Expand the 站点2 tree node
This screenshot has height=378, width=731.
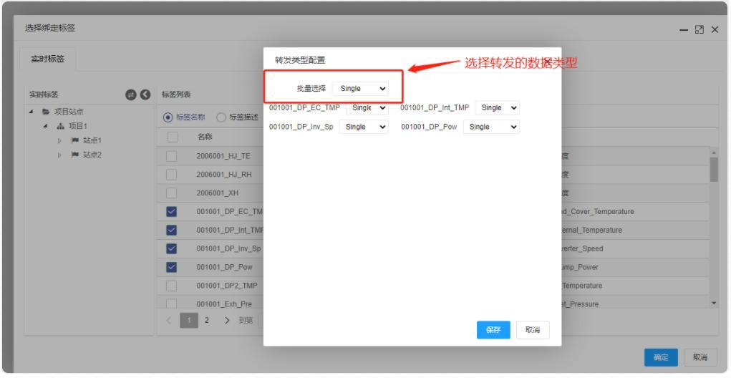click(59, 155)
